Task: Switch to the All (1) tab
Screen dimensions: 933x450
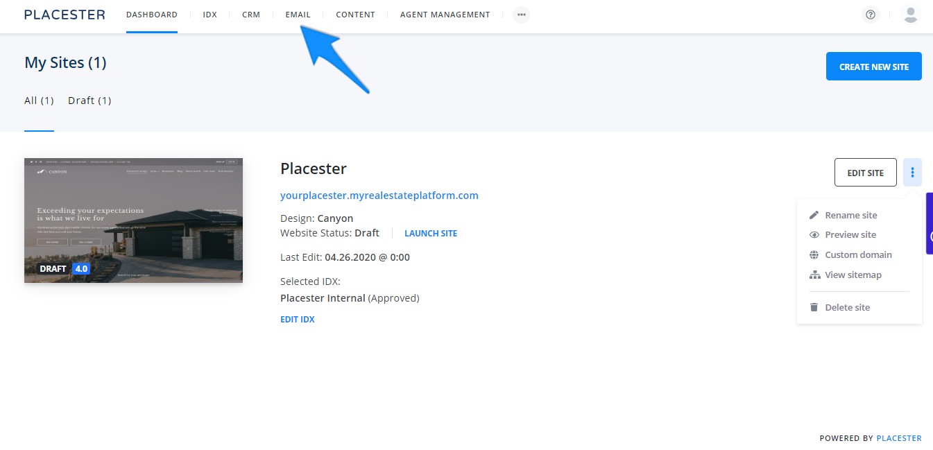Action: [x=39, y=101]
